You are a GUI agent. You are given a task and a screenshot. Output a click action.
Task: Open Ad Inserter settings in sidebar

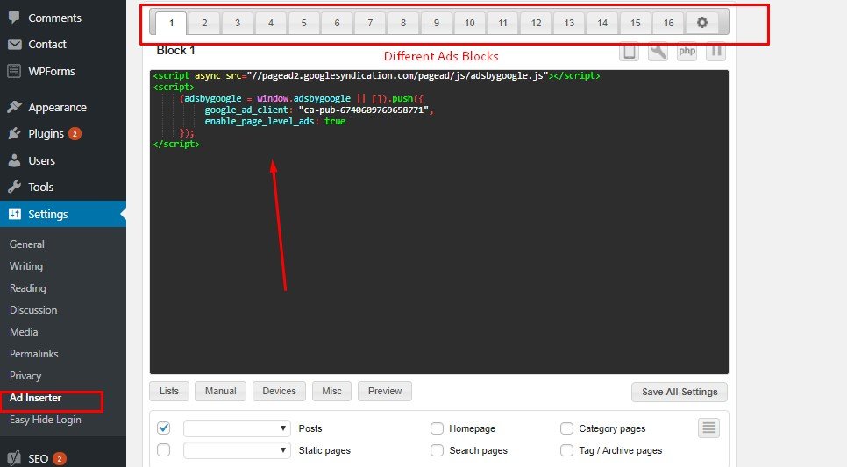tap(35, 398)
